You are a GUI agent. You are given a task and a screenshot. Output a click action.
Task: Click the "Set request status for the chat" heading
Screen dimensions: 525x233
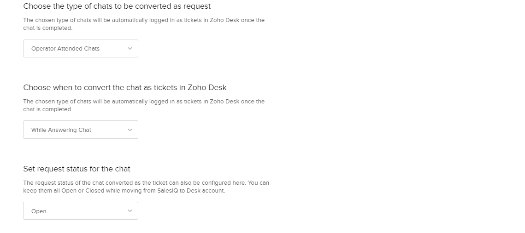(x=77, y=169)
